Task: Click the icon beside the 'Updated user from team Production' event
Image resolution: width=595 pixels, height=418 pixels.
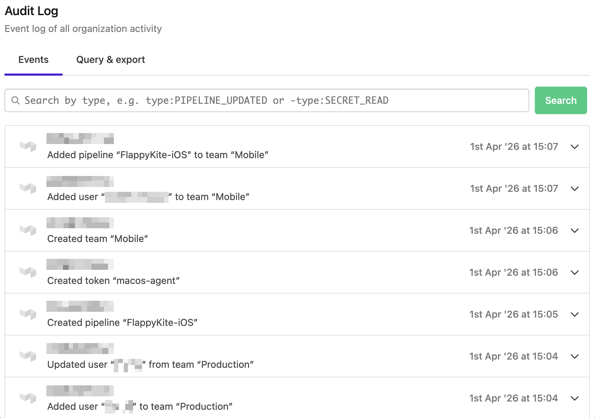Action: point(28,356)
